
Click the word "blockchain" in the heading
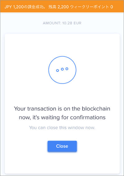pyautogui.click(x=96, y=109)
